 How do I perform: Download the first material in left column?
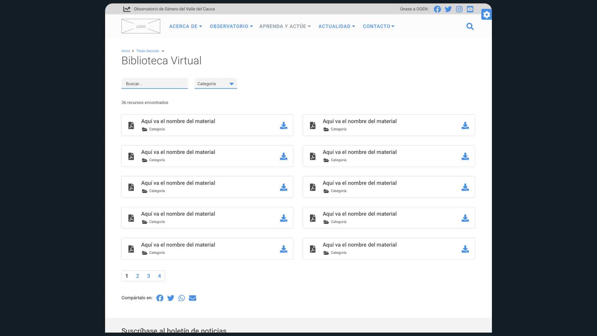pyautogui.click(x=283, y=125)
